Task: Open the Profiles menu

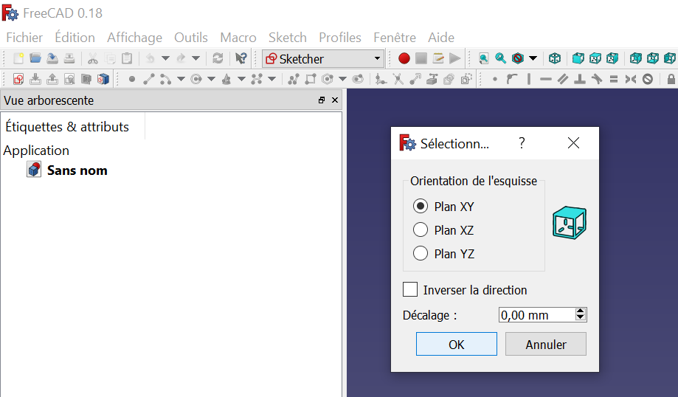Action: (340, 38)
